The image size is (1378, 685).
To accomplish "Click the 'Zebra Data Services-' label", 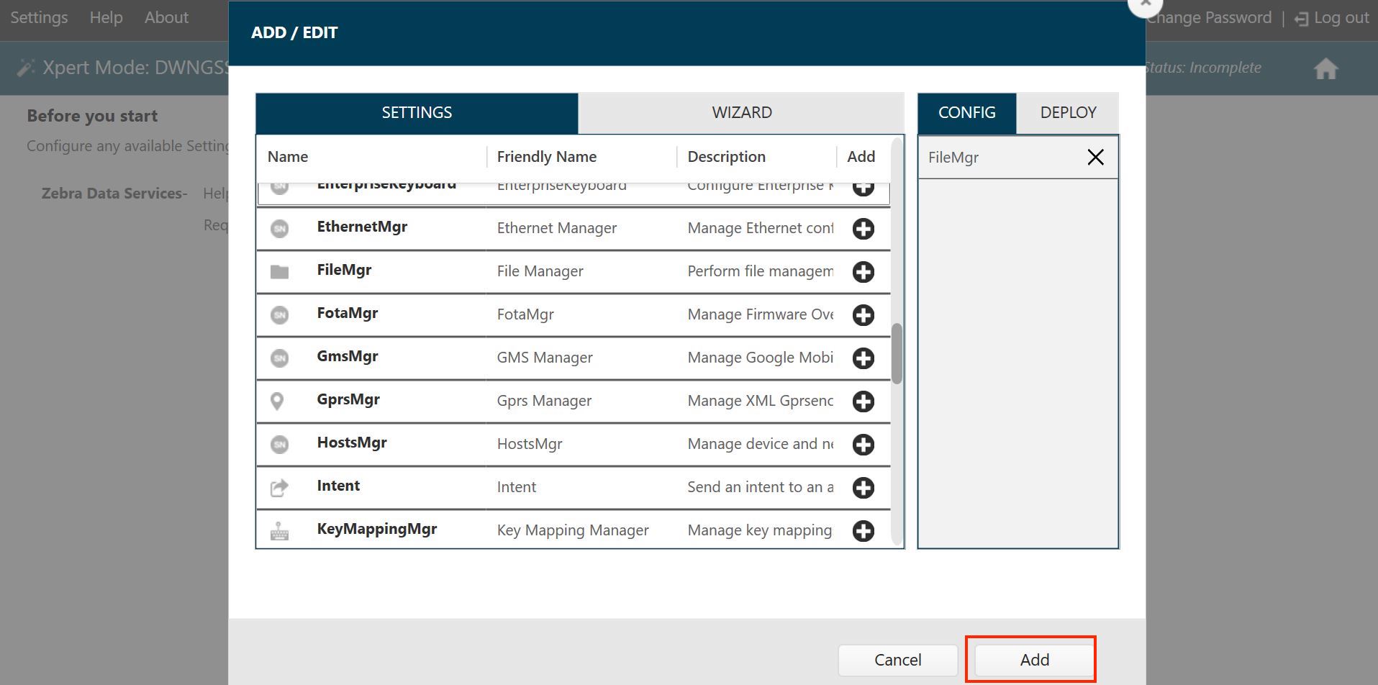I will [x=114, y=194].
